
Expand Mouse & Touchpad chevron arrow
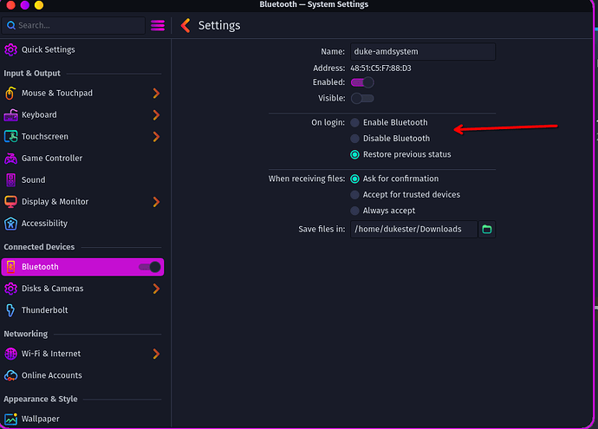click(156, 94)
